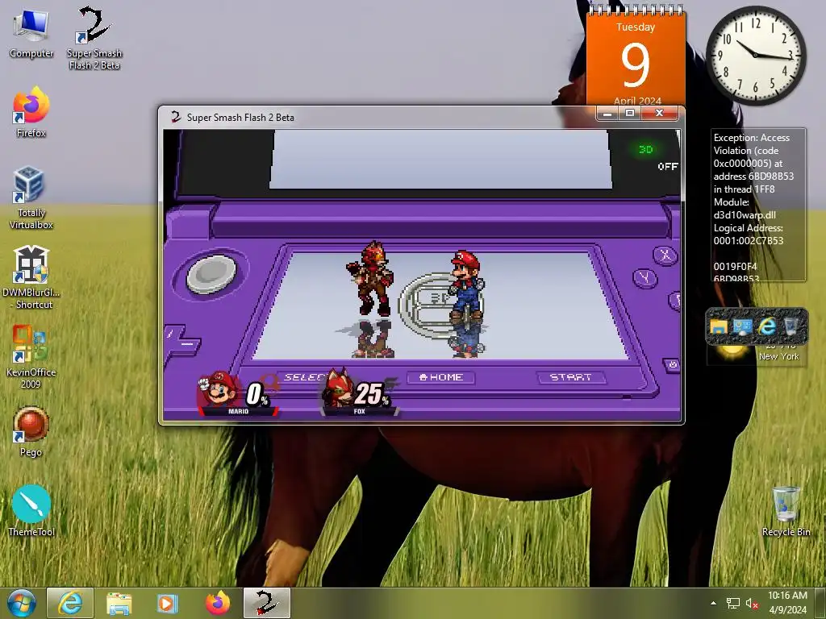
Task: Open the Totally Virtualbox desktop shortcut
Action: click(31, 198)
